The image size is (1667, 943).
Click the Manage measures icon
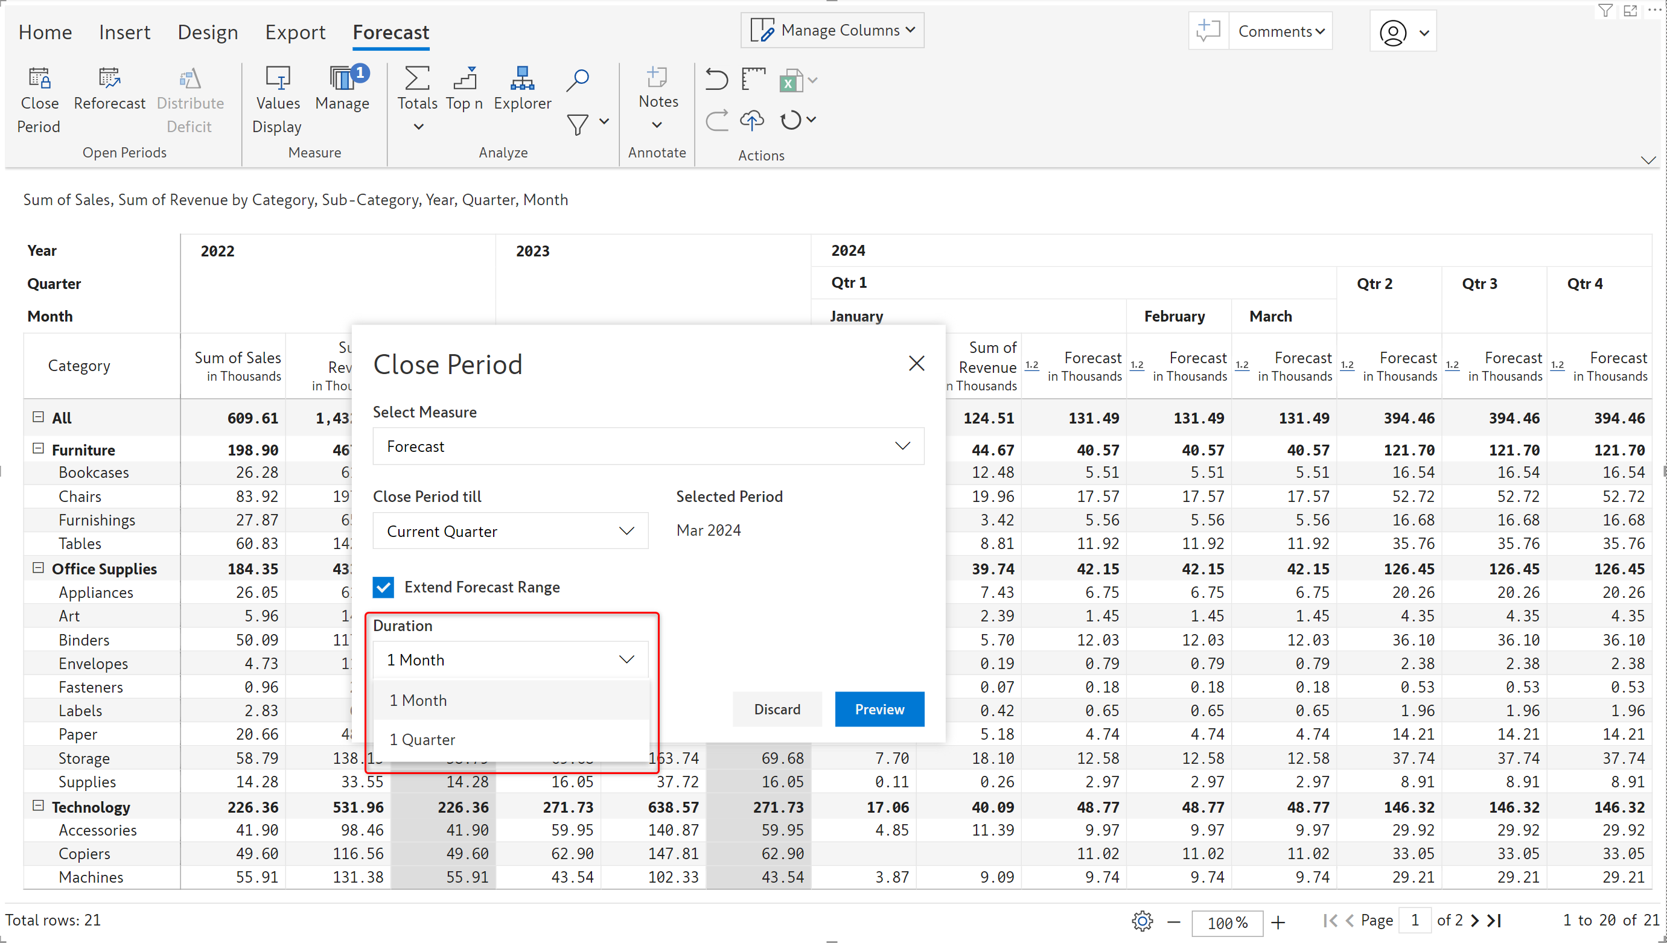342,80
